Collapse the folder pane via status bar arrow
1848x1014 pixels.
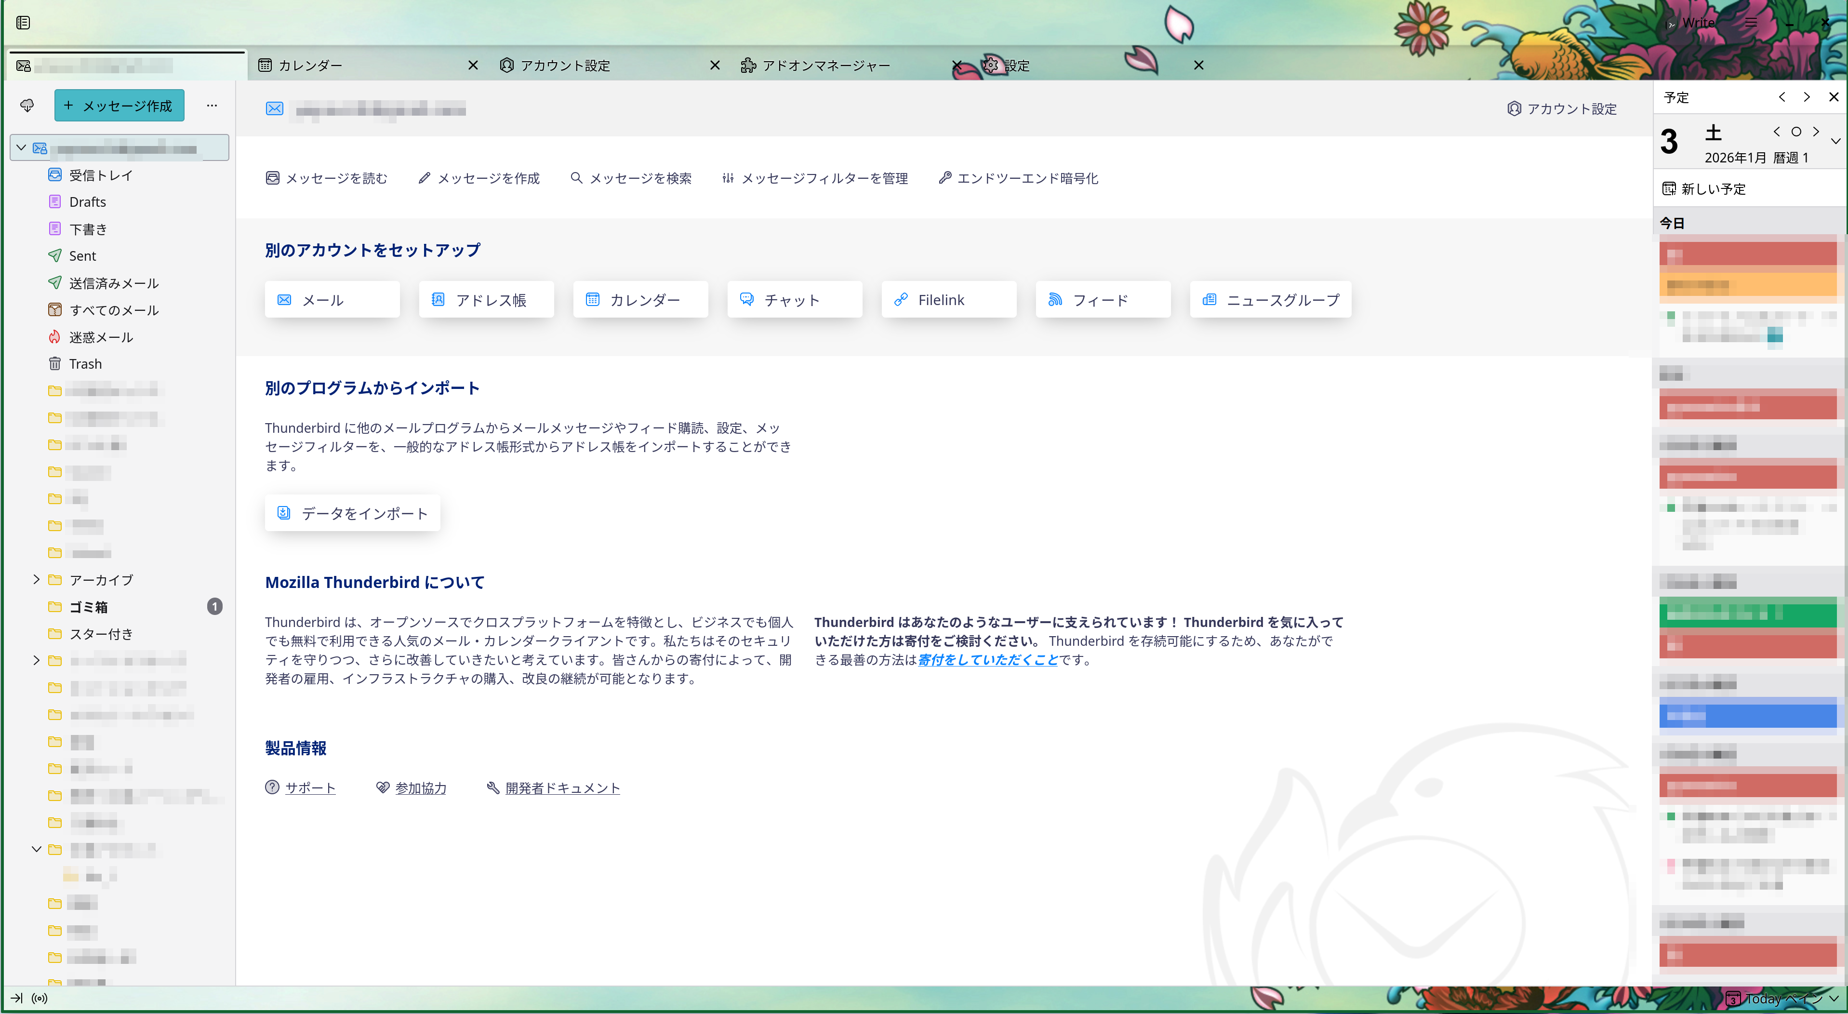coord(16,998)
